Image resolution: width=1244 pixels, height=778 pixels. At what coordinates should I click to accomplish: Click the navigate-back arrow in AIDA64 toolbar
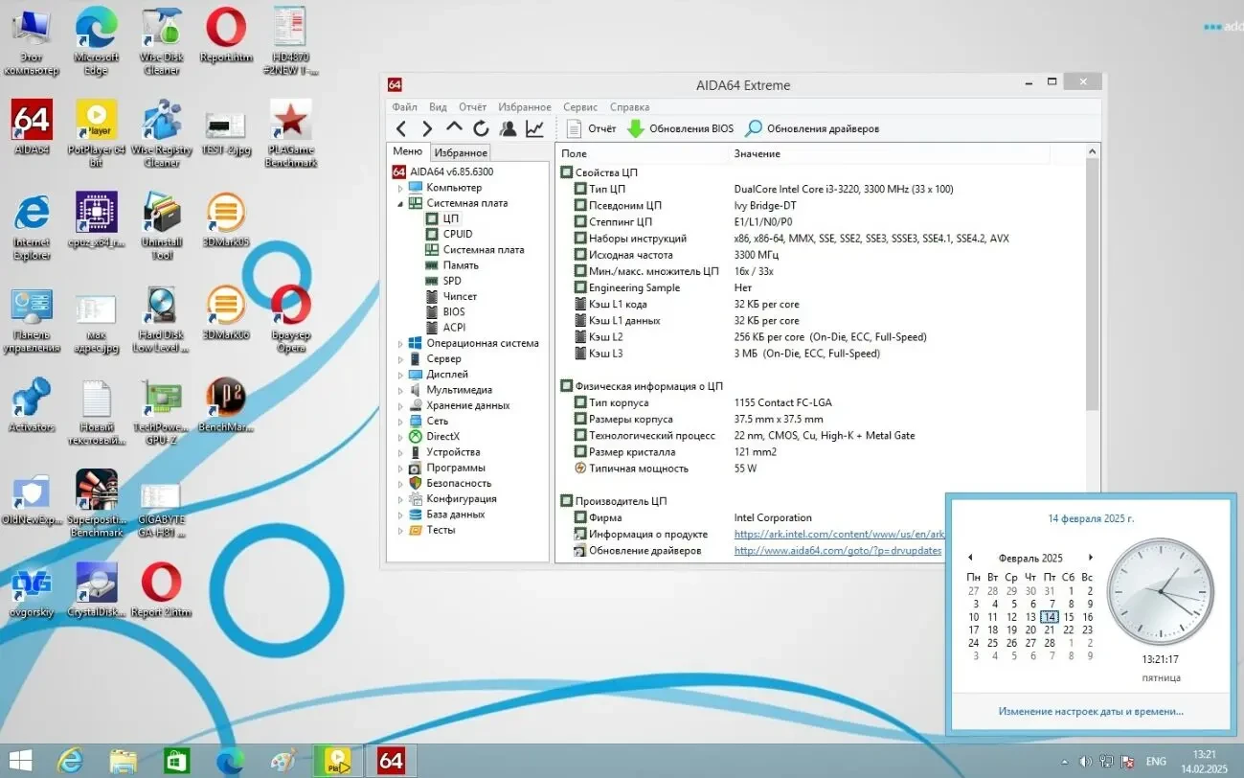point(401,127)
